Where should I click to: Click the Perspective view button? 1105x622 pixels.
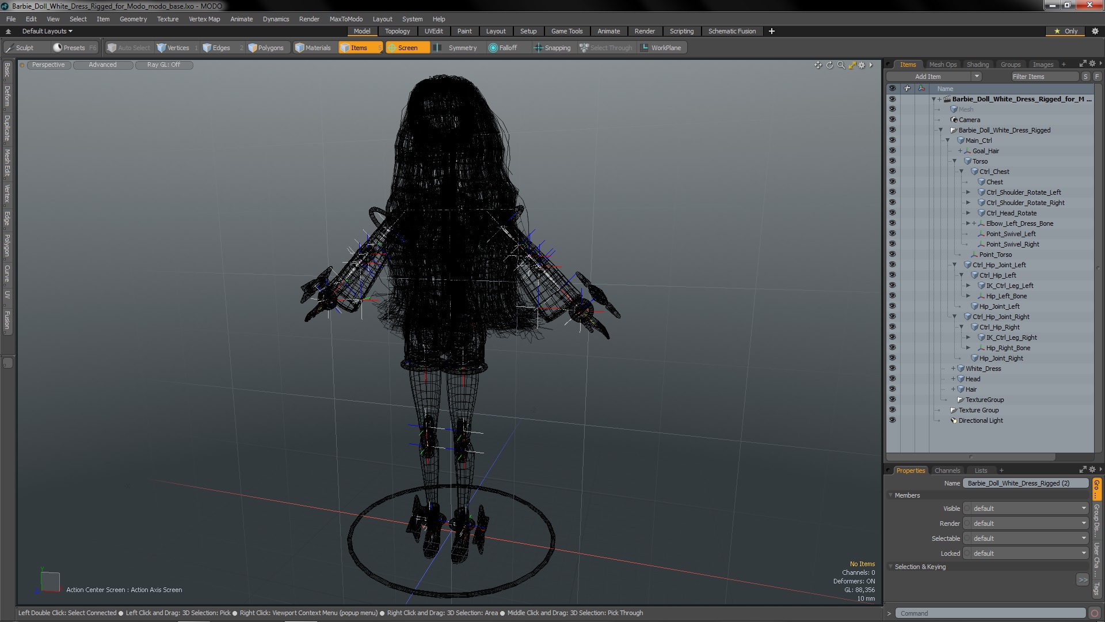click(48, 65)
